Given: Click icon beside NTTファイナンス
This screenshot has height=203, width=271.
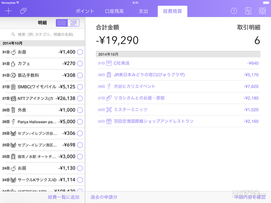Looking at the screenshot, I should pos(13,98).
